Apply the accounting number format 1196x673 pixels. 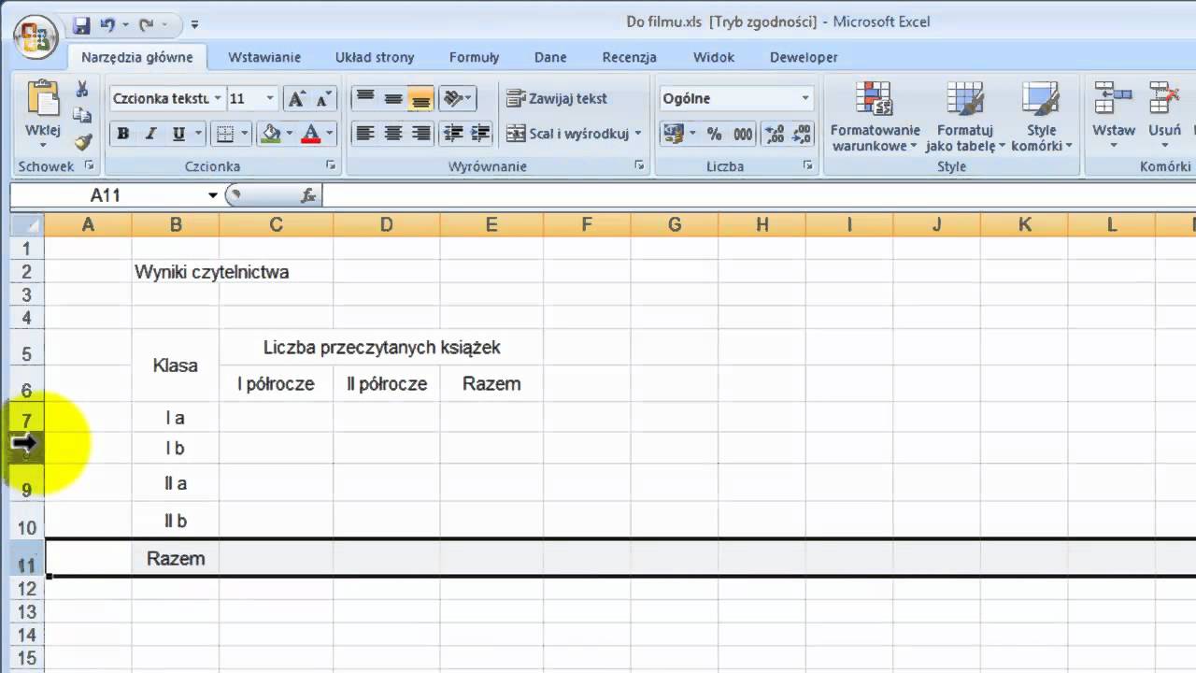672,134
